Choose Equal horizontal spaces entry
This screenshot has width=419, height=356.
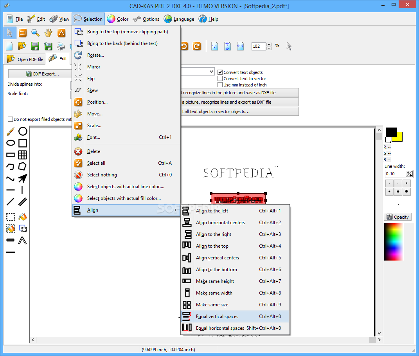235,328
